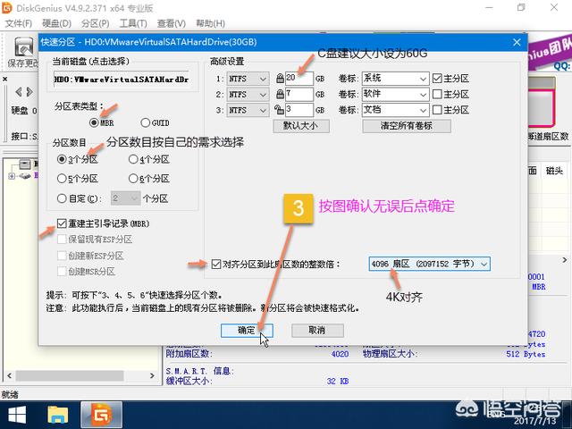Toggle align partitions to sector multiple checkbox
This screenshot has height=429, width=572.
216,264
